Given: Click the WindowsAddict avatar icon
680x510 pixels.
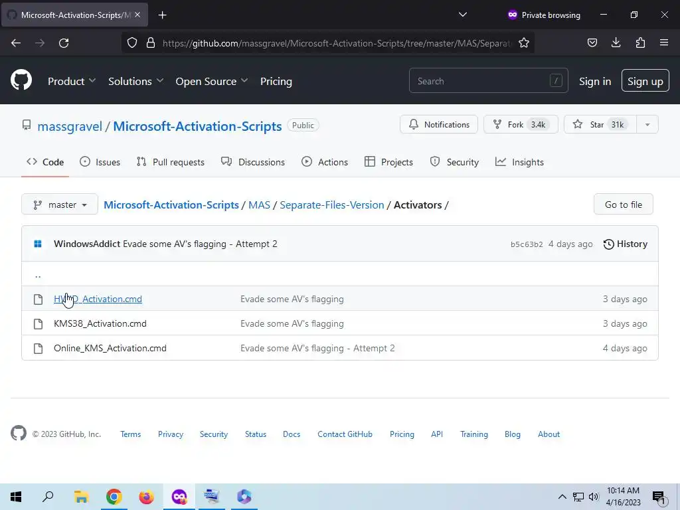Looking at the screenshot, I should (x=38, y=244).
